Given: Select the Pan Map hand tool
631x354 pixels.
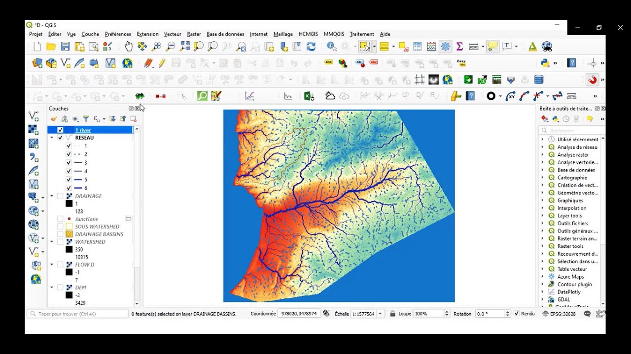Looking at the screenshot, I should [128, 47].
